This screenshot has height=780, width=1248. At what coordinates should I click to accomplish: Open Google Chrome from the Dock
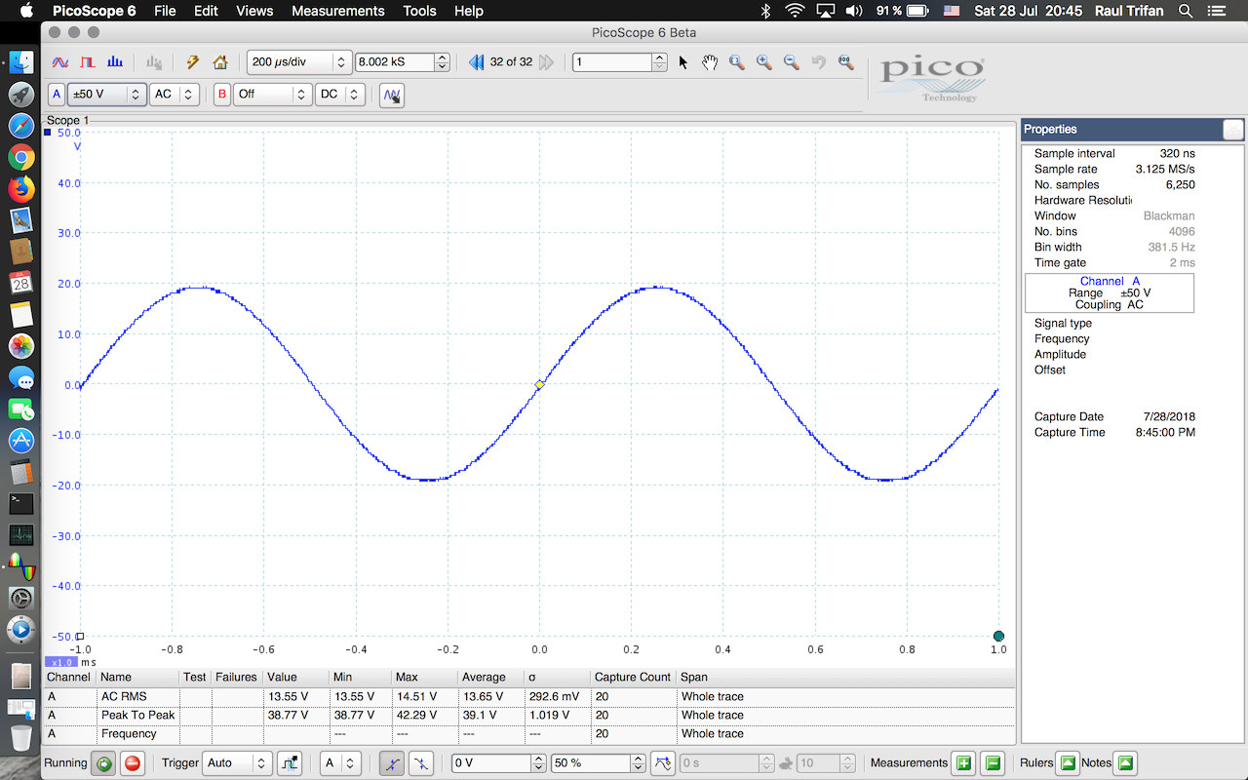pyautogui.click(x=21, y=157)
